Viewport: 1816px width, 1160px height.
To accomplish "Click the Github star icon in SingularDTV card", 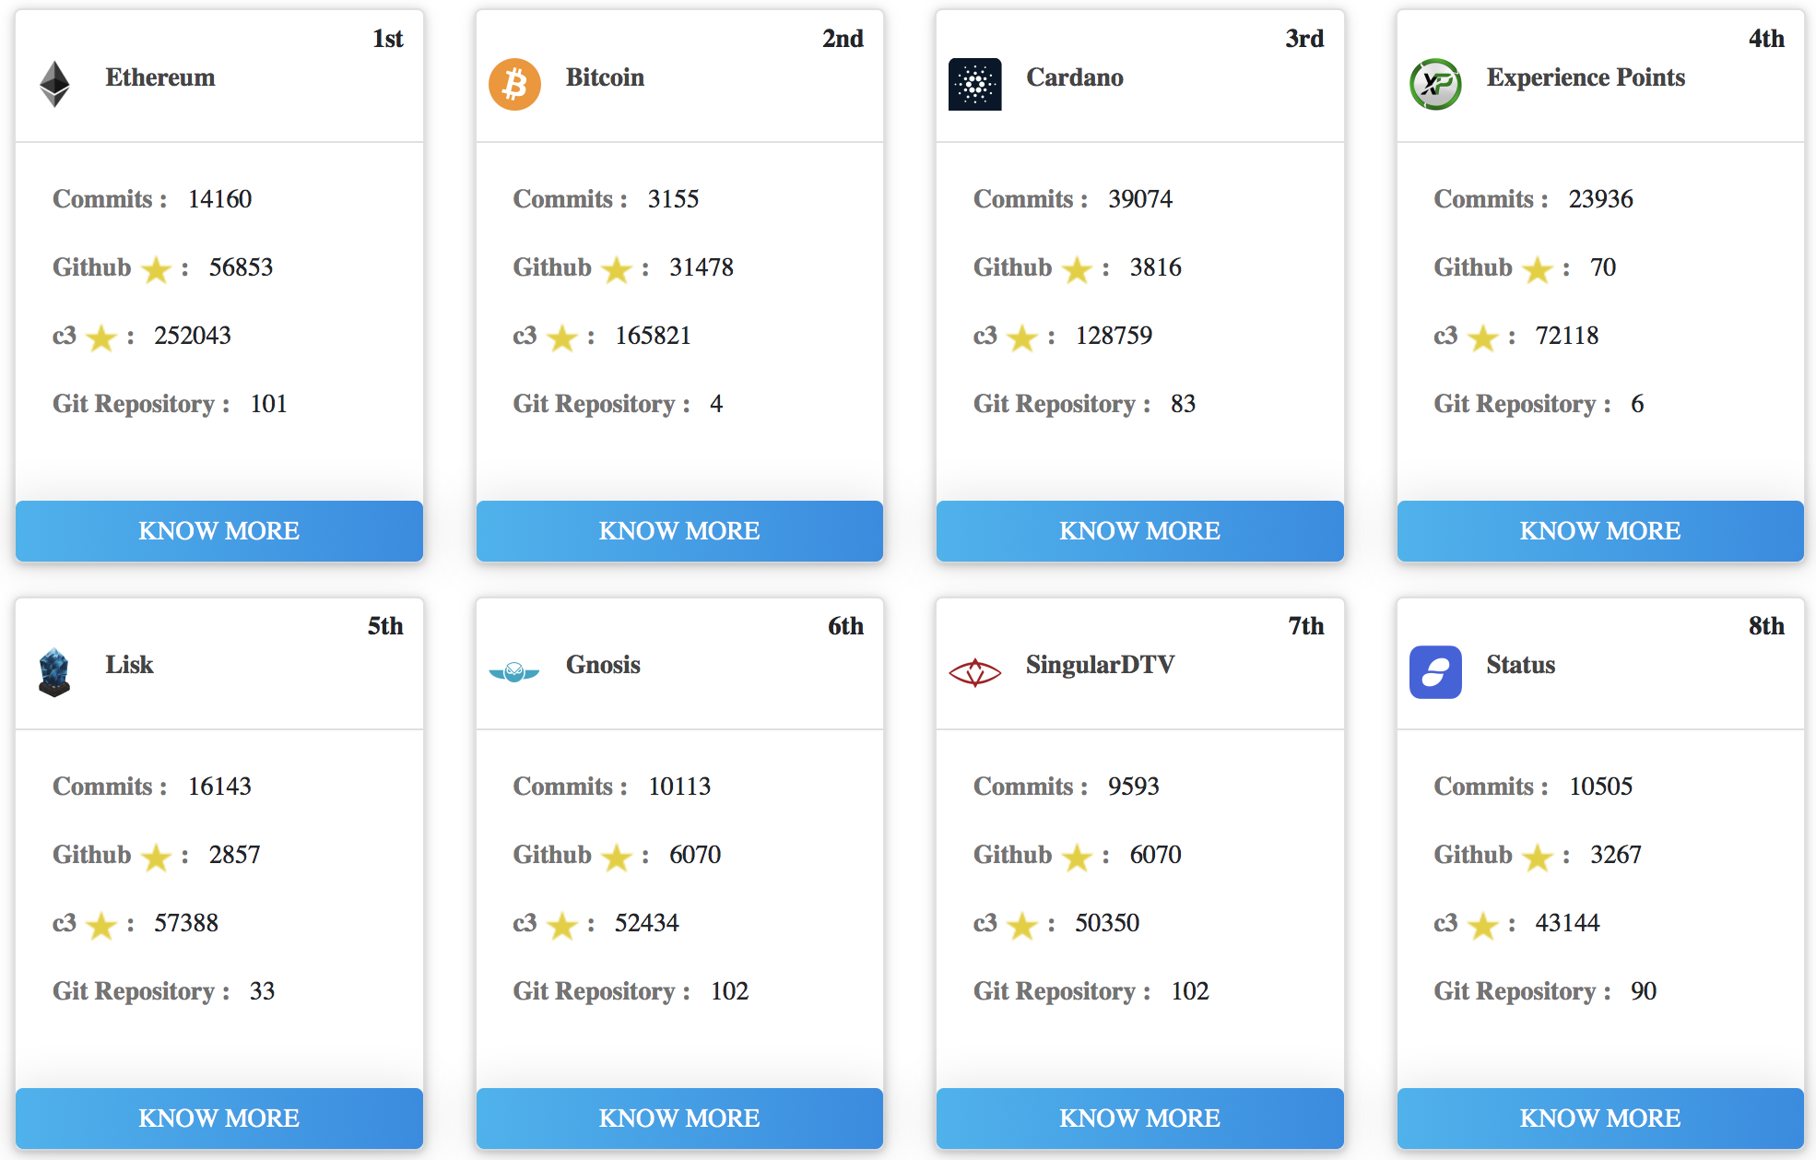I will pos(1077,857).
